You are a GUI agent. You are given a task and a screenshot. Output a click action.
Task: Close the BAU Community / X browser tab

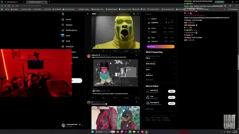(46, 2)
